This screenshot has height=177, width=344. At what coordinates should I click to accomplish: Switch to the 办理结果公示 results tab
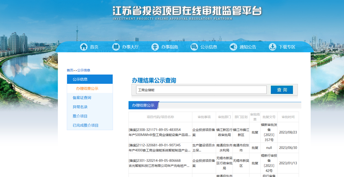143,106
